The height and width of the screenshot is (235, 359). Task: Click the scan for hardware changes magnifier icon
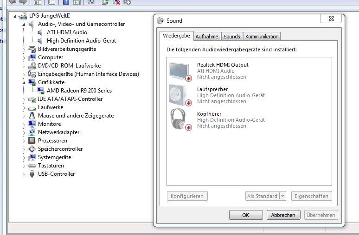pos(91,2)
